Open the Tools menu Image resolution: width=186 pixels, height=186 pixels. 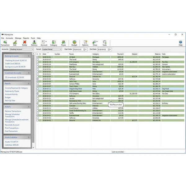[x=33, y=38]
